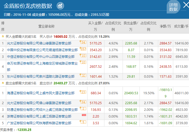Click net amount -1962.02
The image size is (189, 132).
tap(165, 110)
